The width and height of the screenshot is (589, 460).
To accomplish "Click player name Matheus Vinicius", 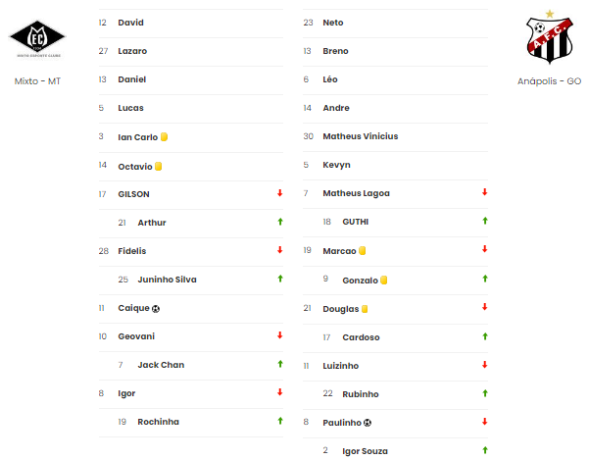I will pos(361,136).
